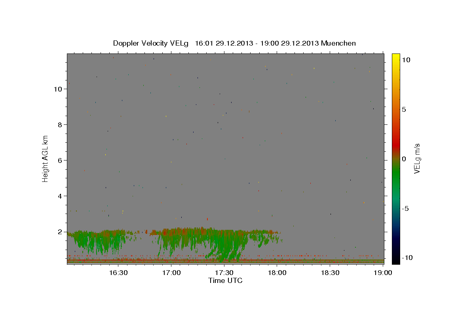Click the height axis label 10

[58, 89]
